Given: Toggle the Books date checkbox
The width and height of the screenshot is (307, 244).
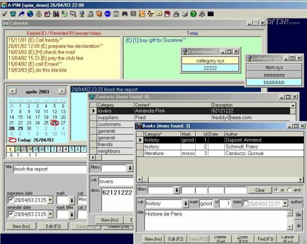Looking at the screenshot, I should tap(246, 203).
